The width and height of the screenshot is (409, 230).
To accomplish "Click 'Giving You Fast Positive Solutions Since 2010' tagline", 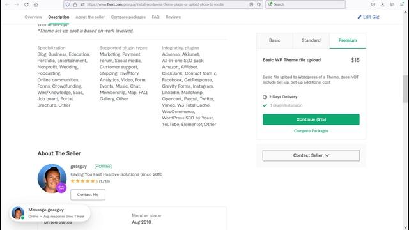I will [116, 174].
